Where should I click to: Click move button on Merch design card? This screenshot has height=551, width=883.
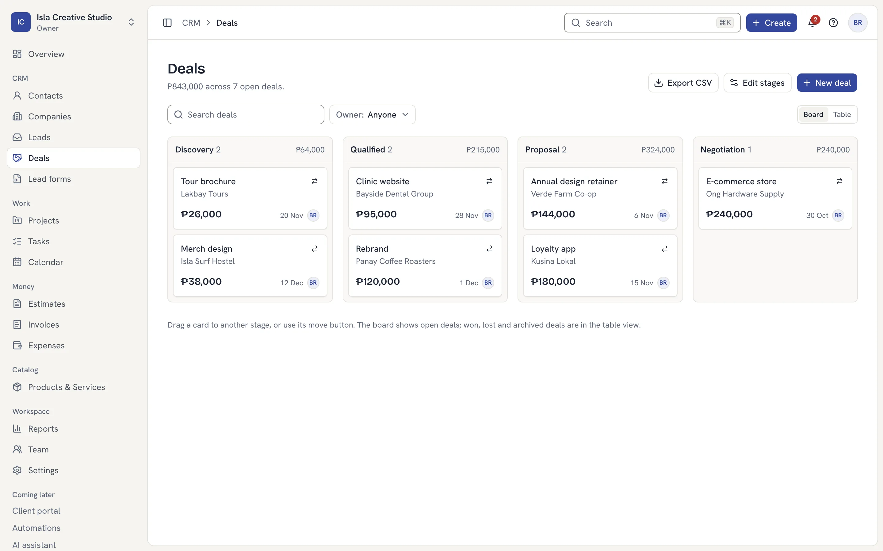(x=314, y=249)
